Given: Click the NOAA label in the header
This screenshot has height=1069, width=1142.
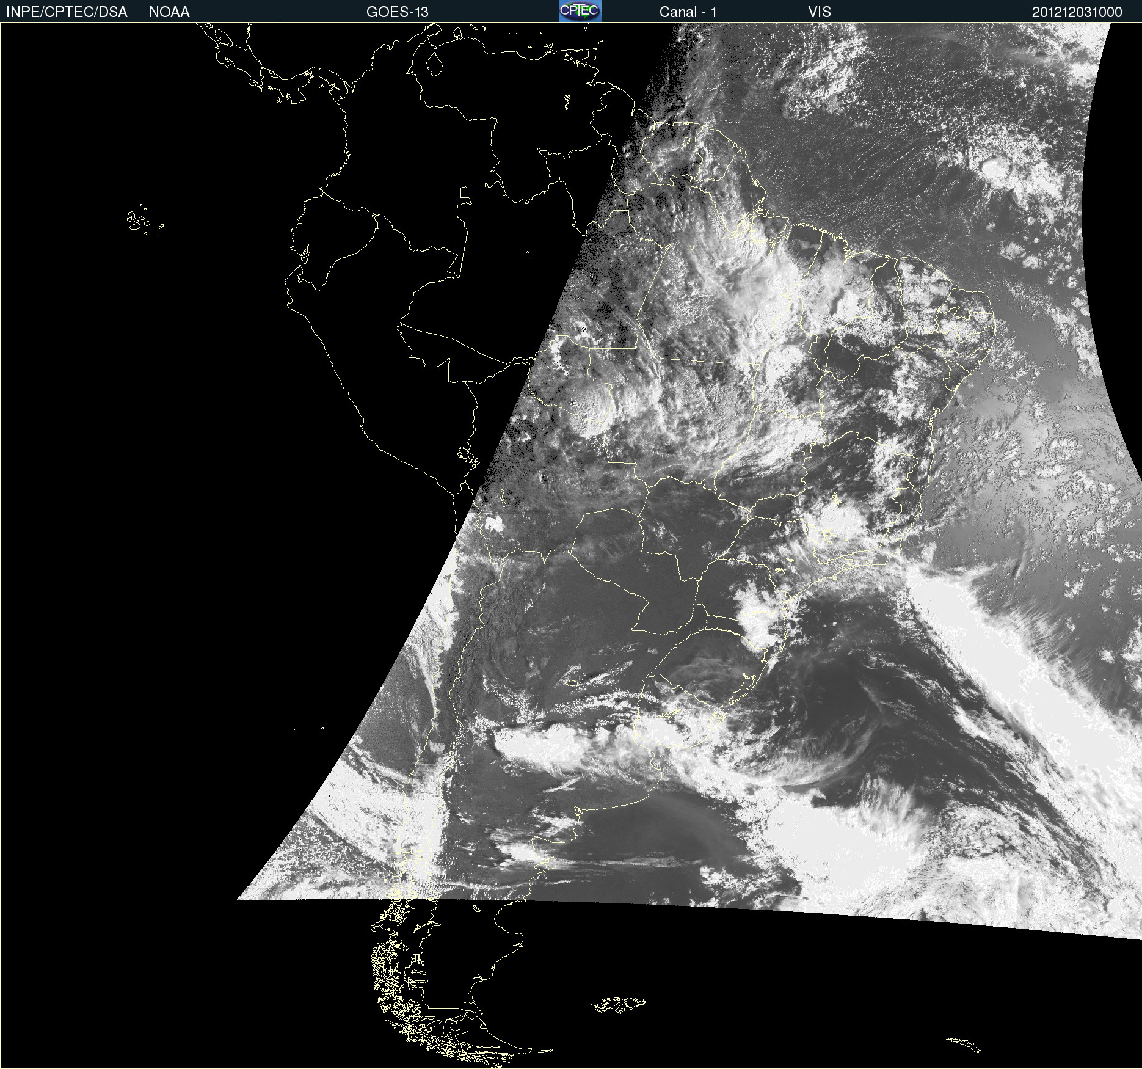Looking at the screenshot, I should coord(169,12).
